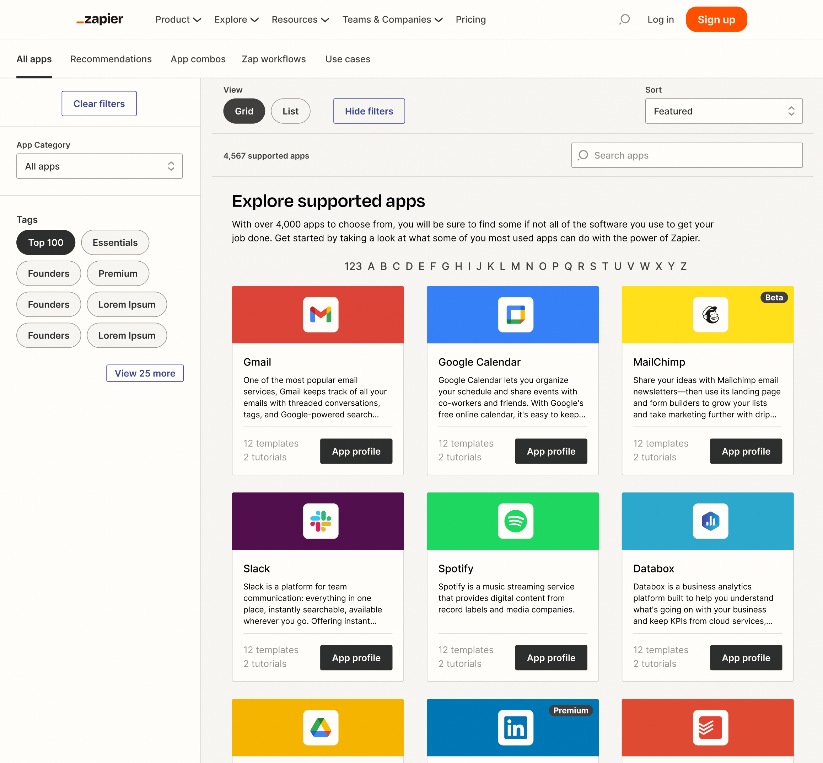The width and height of the screenshot is (823, 763).
Task: Click the MailChimp monkey icon
Action: 710,315
